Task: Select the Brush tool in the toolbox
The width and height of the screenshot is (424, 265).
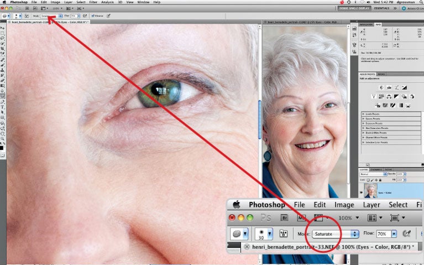Action: pyautogui.click(x=3, y=65)
